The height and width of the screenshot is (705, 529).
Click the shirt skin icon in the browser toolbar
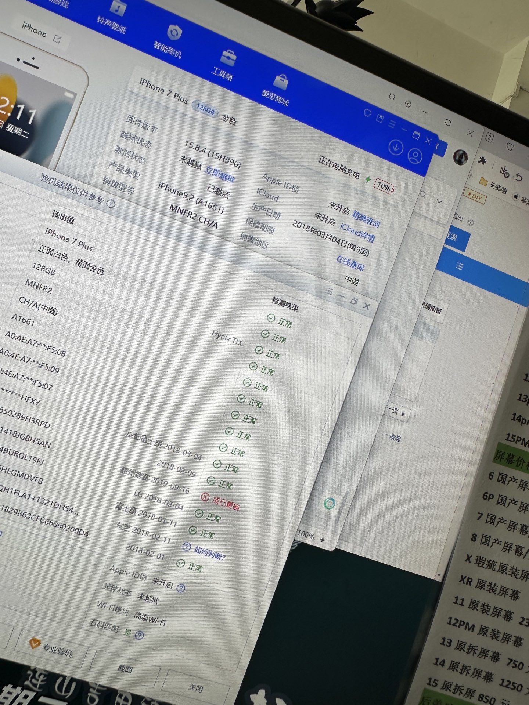point(509,147)
